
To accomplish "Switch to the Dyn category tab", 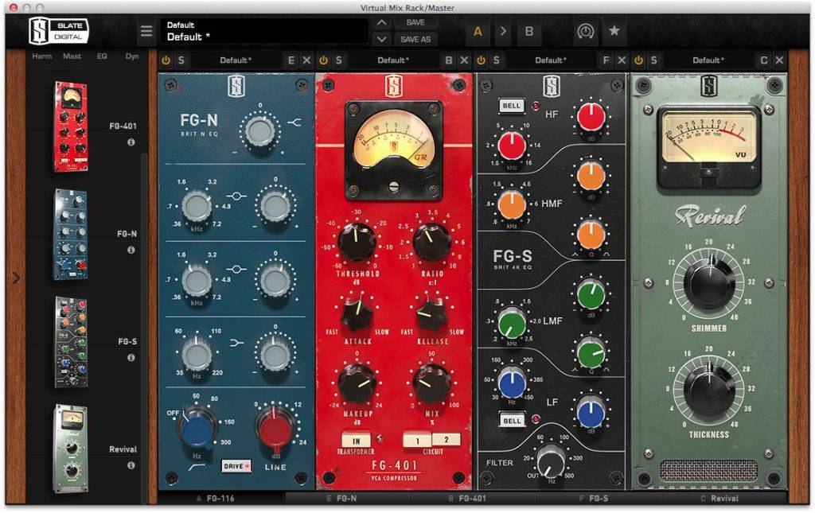I will tap(132, 56).
